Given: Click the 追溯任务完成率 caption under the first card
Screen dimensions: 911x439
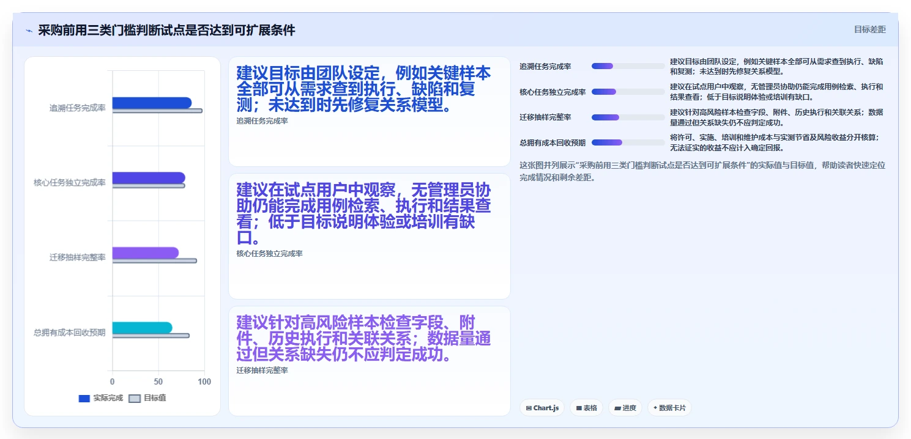Looking at the screenshot, I should point(262,121).
